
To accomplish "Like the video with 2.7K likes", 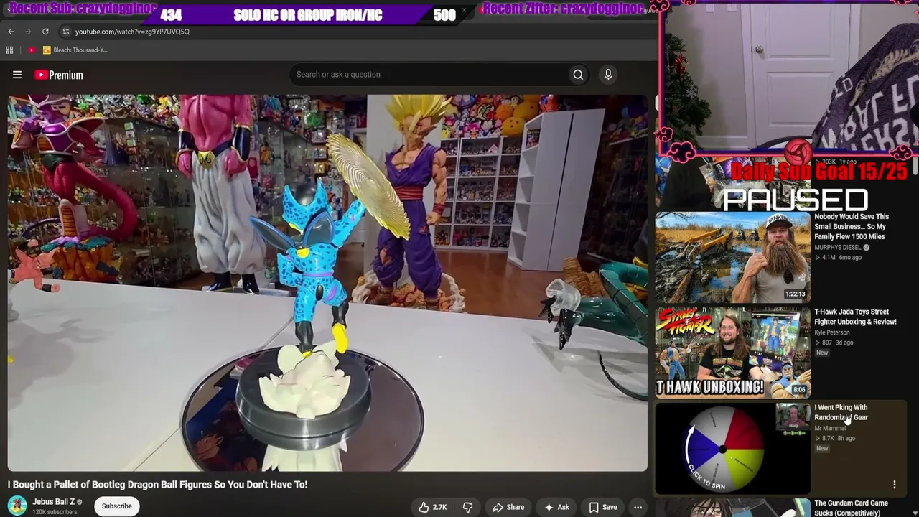I will tap(433, 507).
